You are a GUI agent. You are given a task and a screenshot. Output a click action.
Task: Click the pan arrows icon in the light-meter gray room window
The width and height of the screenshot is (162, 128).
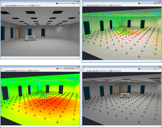pyautogui.click(x=83, y=71)
